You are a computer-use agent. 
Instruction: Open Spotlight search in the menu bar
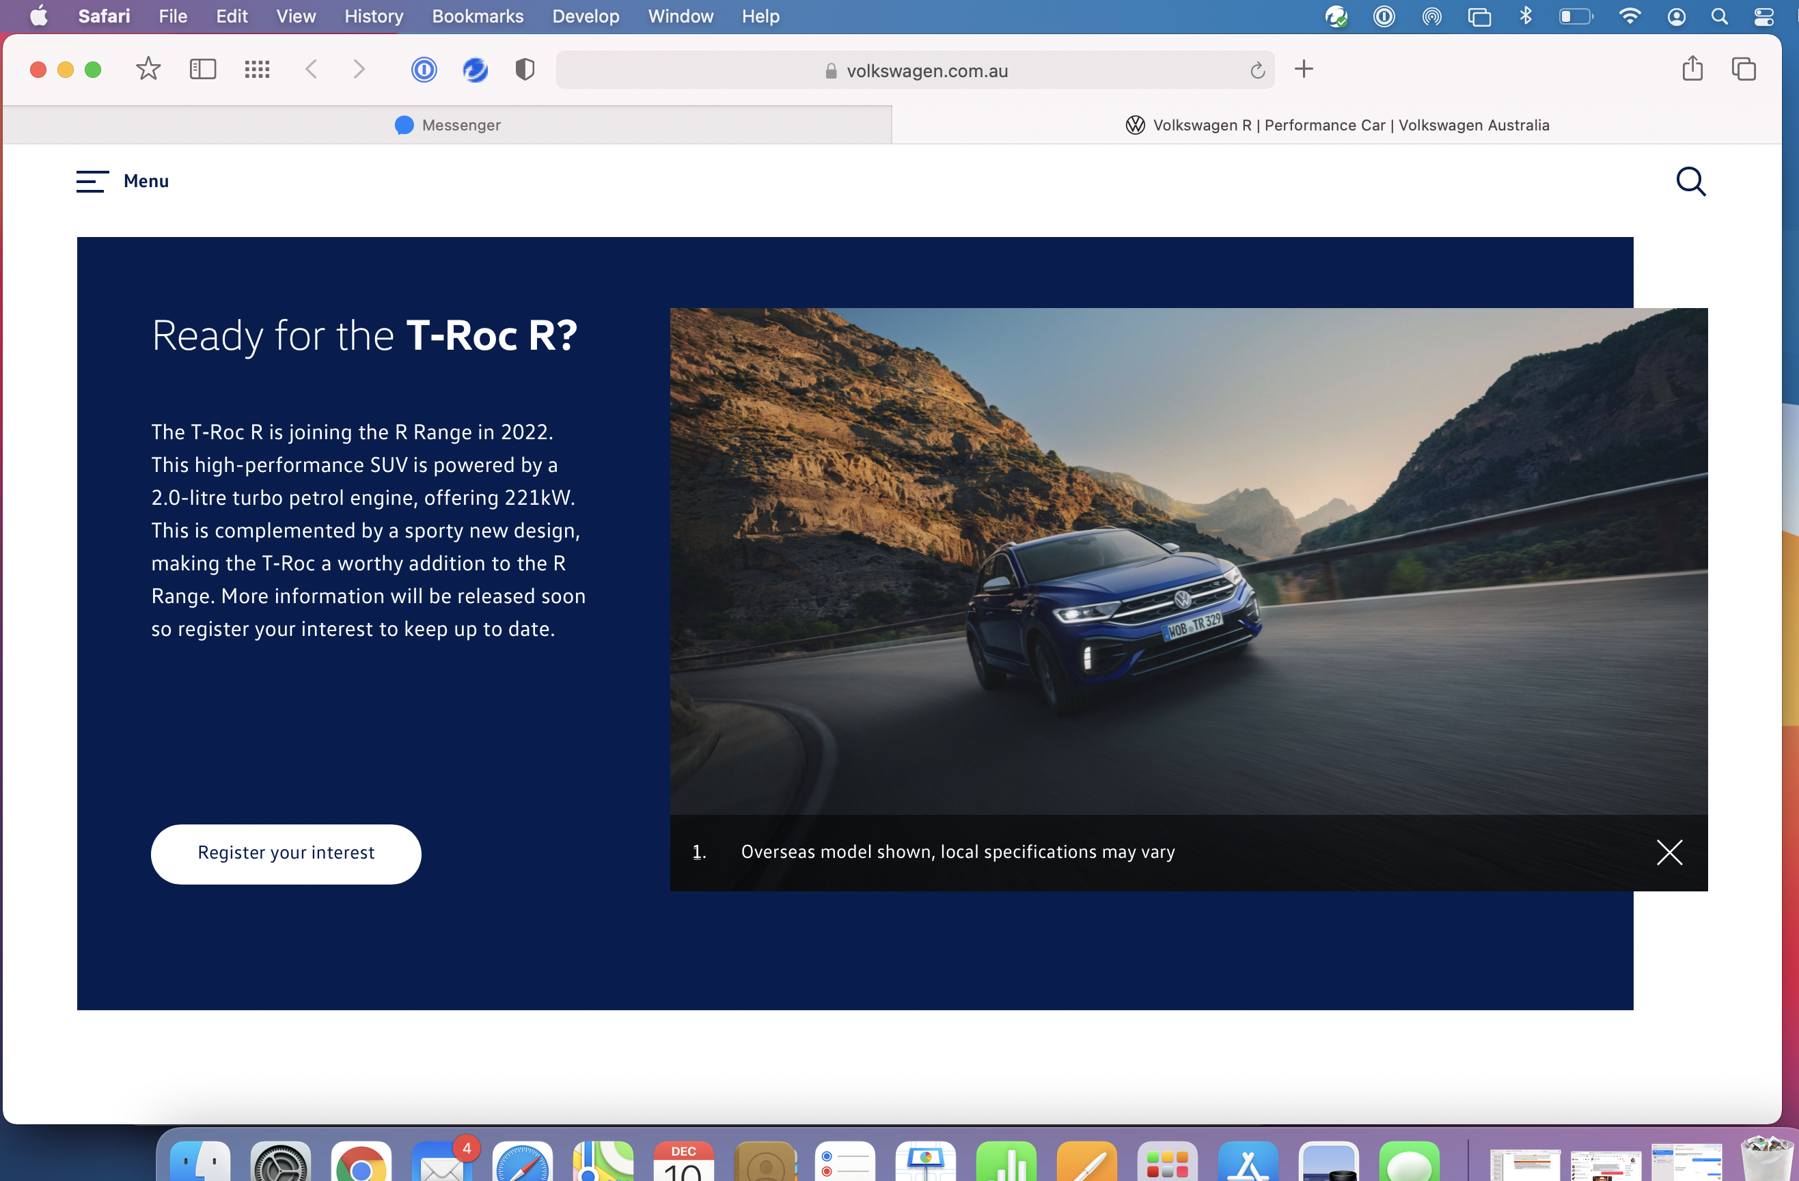click(x=1720, y=16)
